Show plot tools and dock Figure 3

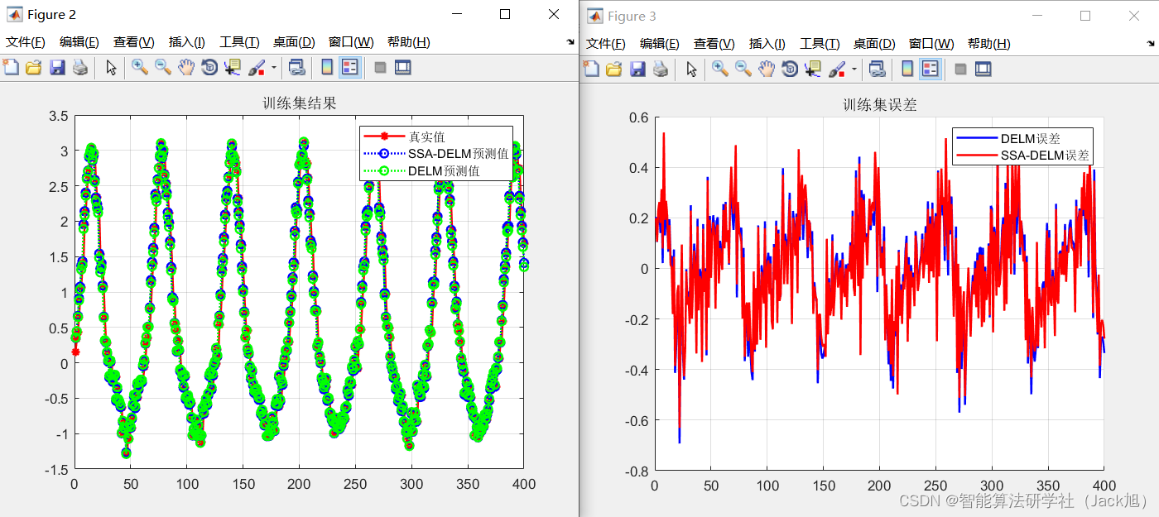point(983,69)
